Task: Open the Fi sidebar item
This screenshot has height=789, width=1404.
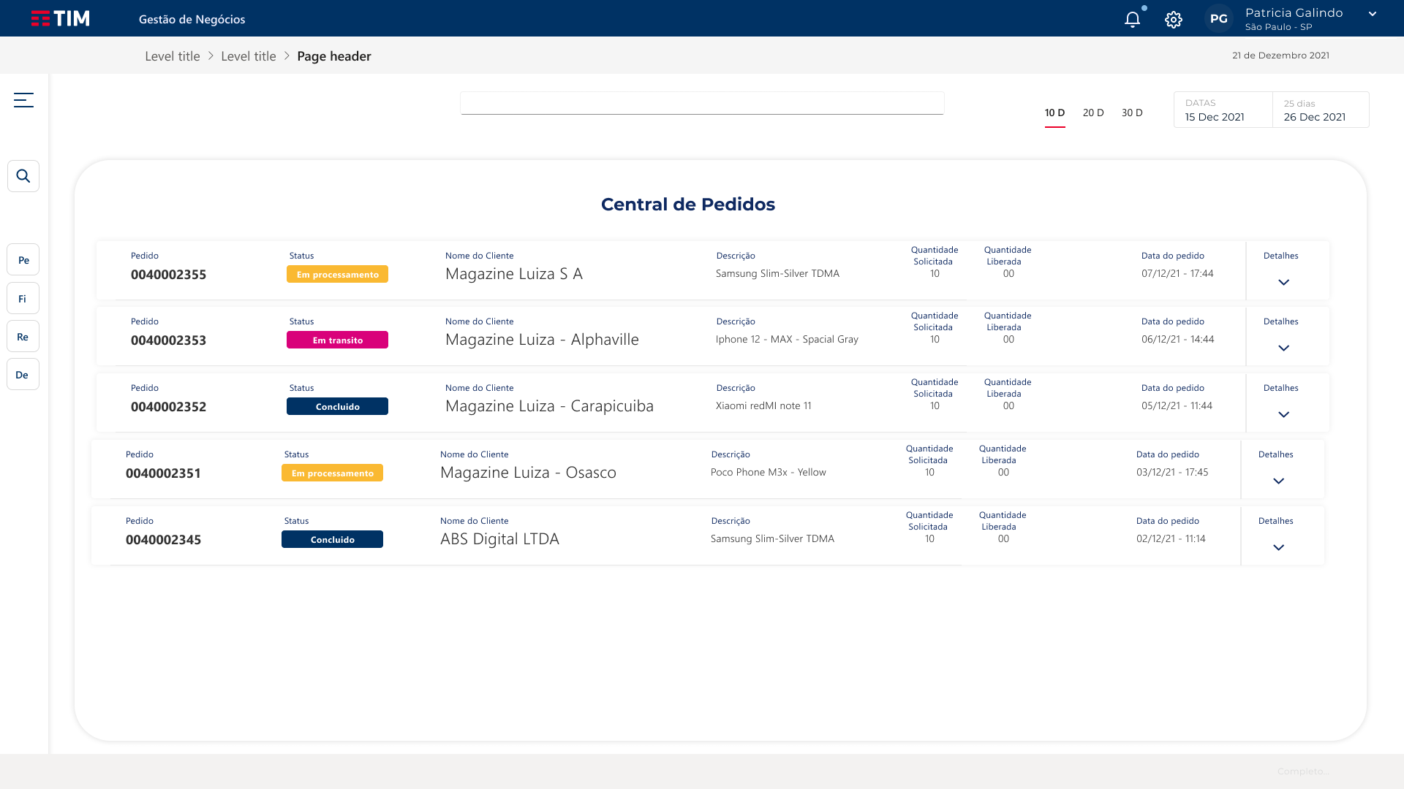Action: [23, 298]
